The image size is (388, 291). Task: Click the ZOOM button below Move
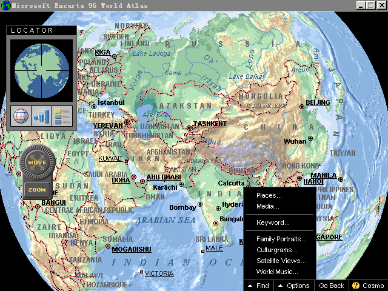37,190
